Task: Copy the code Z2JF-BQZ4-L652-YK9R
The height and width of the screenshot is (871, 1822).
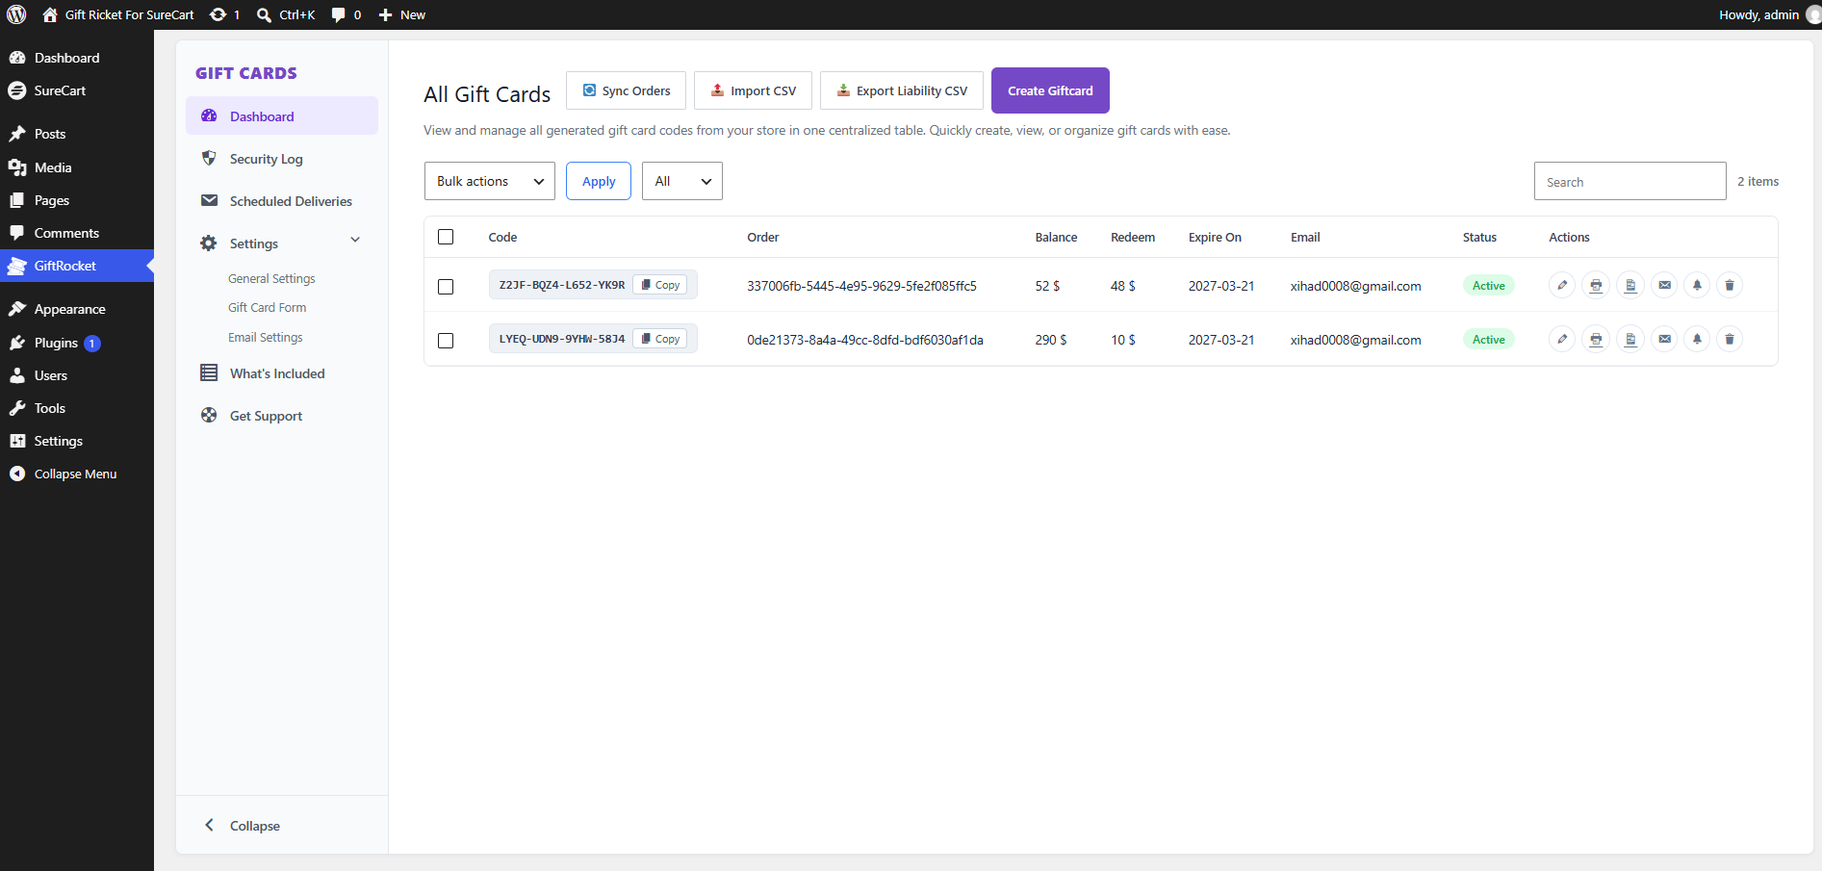Action: click(x=660, y=285)
